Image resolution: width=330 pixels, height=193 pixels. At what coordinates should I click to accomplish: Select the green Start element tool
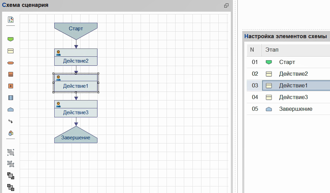point(10,39)
